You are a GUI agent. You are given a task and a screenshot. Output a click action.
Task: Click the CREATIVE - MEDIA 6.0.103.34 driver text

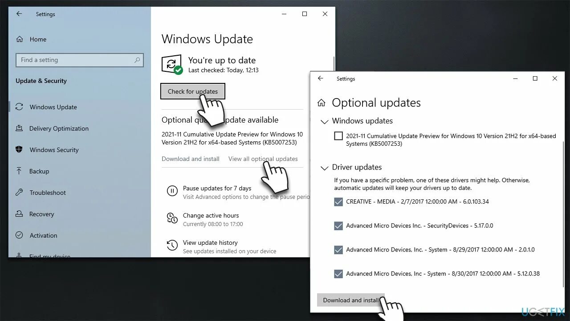(417, 202)
